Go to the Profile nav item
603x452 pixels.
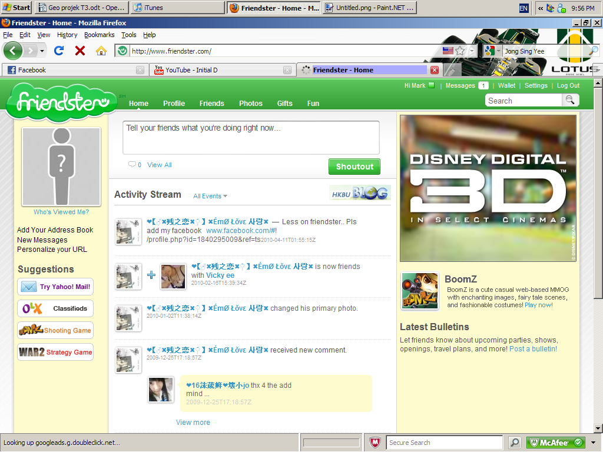(174, 104)
